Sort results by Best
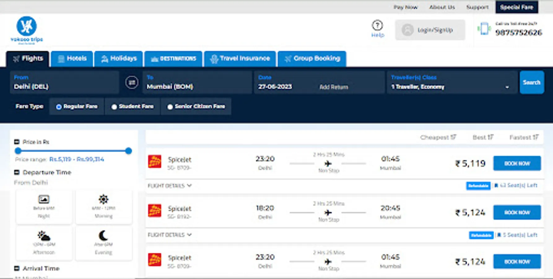Image resolution: width=553 pixels, height=279 pixels. click(483, 137)
